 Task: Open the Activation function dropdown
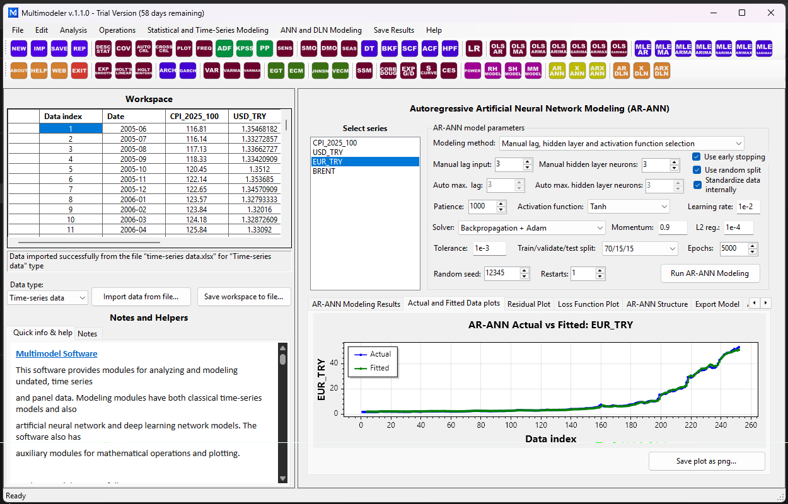(x=629, y=207)
